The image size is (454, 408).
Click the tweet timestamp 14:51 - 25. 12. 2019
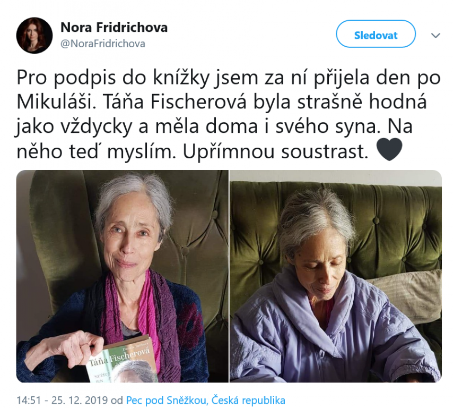coord(62,400)
